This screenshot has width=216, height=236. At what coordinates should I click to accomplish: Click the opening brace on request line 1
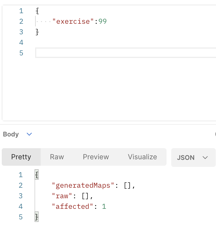[x=37, y=11]
